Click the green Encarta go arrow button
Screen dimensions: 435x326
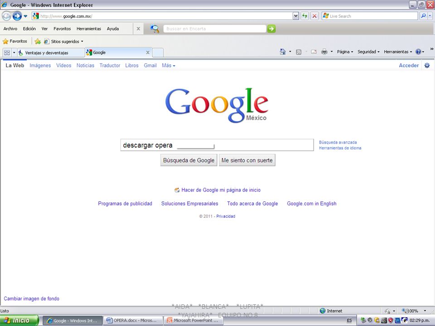(x=271, y=29)
